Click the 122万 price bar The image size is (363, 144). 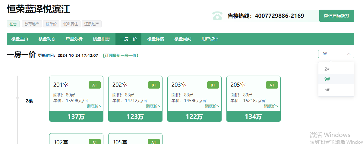point(194,117)
